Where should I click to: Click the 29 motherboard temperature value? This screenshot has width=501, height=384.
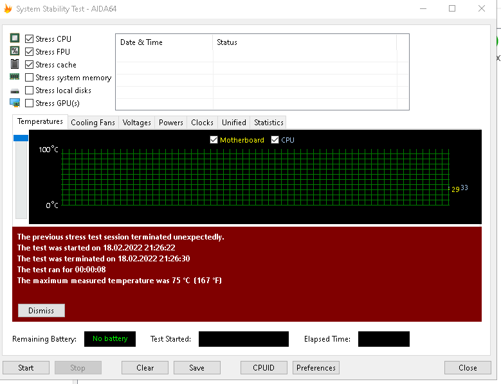click(x=455, y=189)
